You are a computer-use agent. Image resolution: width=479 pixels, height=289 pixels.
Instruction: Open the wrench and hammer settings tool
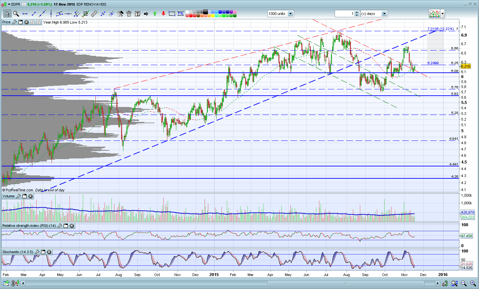coord(120,14)
